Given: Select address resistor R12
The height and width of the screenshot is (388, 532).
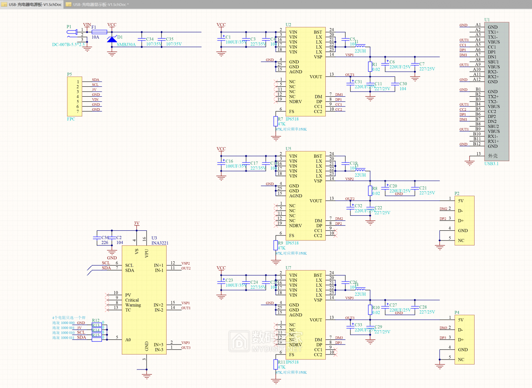Looking at the screenshot, I should coord(97,325).
